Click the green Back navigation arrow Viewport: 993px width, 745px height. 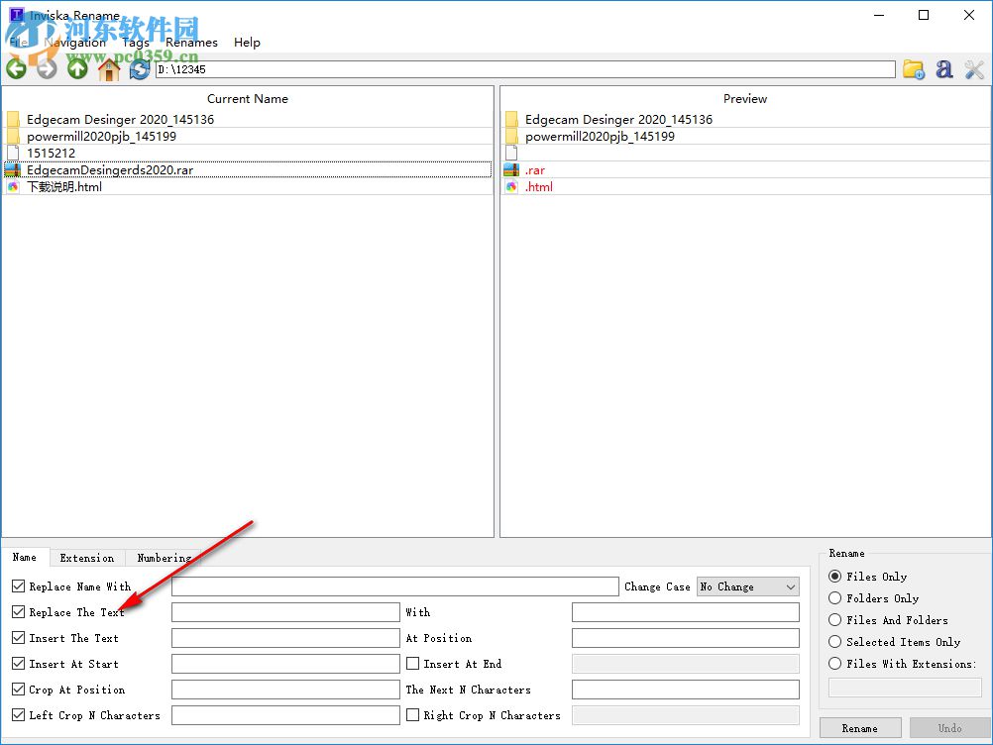[x=17, y=69]
